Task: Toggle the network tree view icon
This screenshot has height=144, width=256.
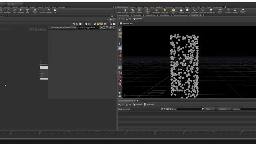Action: 77,24
